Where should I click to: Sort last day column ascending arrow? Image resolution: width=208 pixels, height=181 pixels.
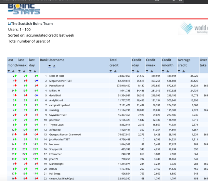[x=35, y=71]
